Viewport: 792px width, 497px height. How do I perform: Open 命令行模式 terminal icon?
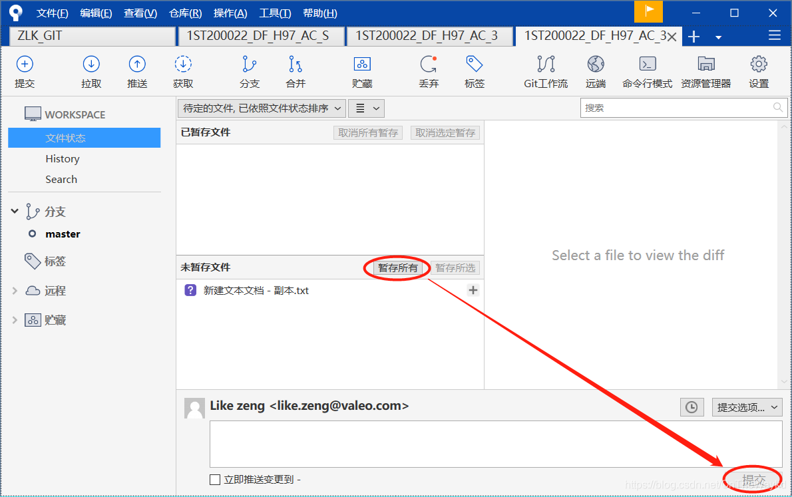click(x=648, y=65)
